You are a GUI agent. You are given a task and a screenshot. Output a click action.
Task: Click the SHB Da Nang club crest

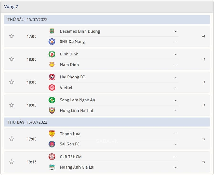coord(52,42)
